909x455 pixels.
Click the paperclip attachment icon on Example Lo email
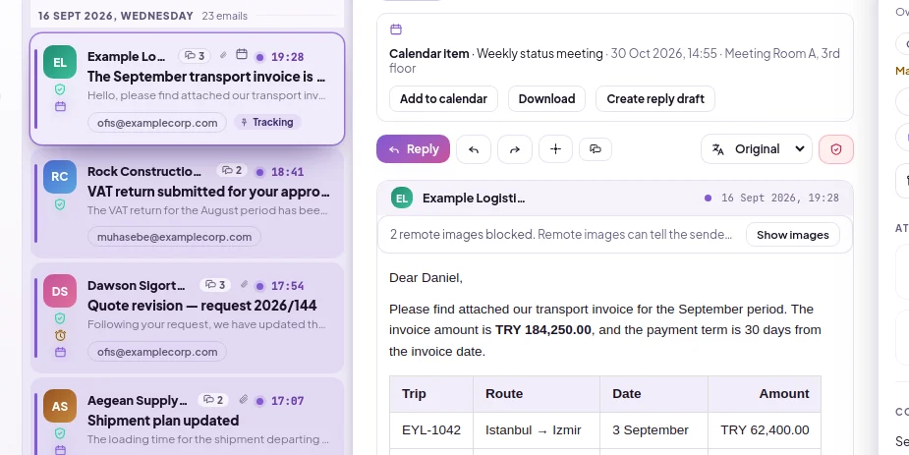223,56
